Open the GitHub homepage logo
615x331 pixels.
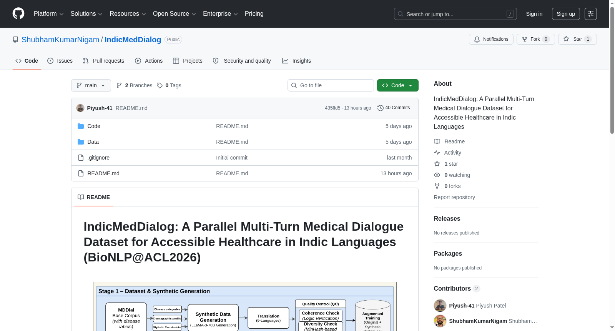[18, 13]
